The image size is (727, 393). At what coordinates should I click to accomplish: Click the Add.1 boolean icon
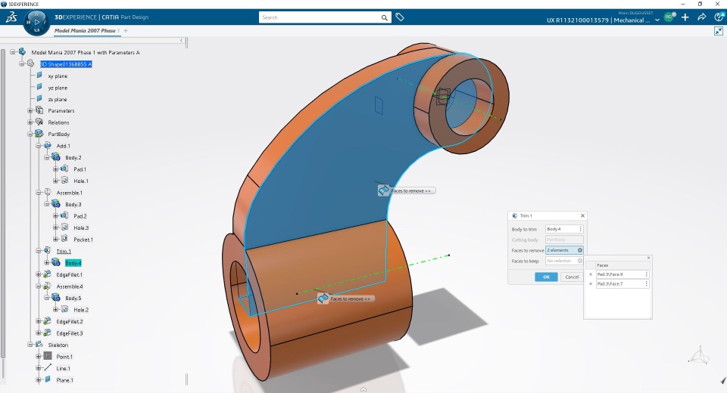(47, 145)
